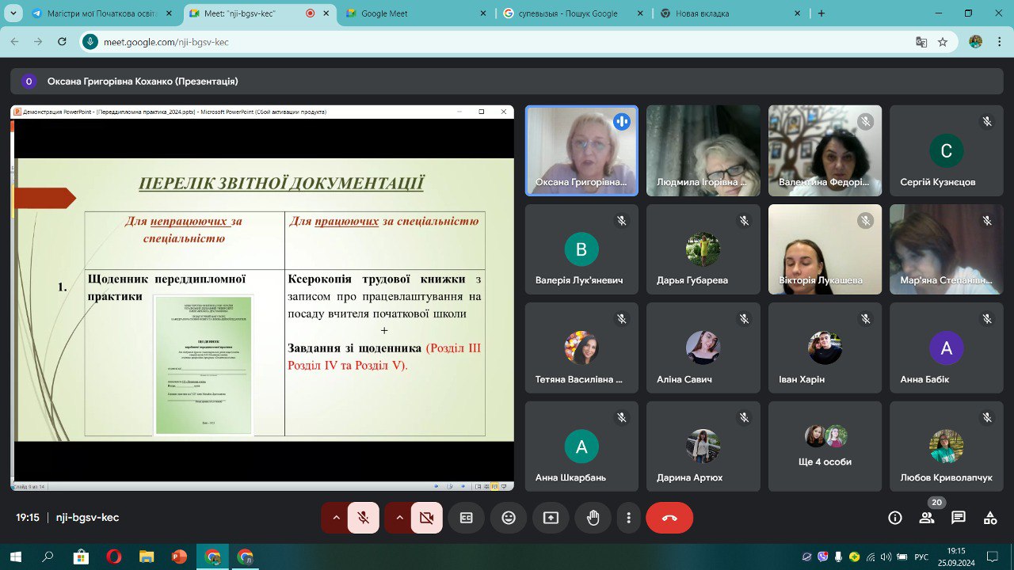Screen dimensions: 1014x570
Task: Open PowerPoint from the taskbar
Action: tap(179, 557)
